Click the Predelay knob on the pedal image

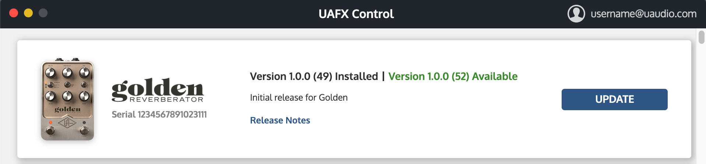point(67,73)
